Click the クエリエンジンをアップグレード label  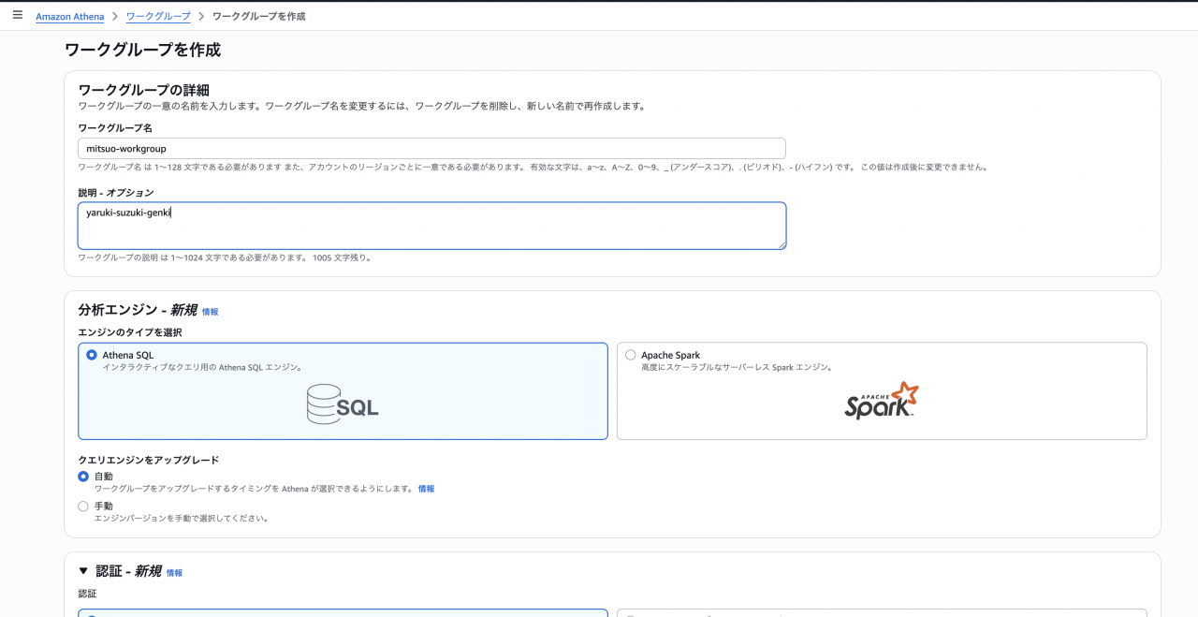click(x=148, y=460)
